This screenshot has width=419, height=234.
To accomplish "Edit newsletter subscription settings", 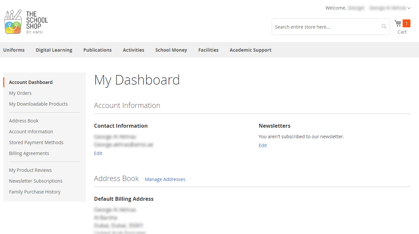I will [x=263, y=145].
